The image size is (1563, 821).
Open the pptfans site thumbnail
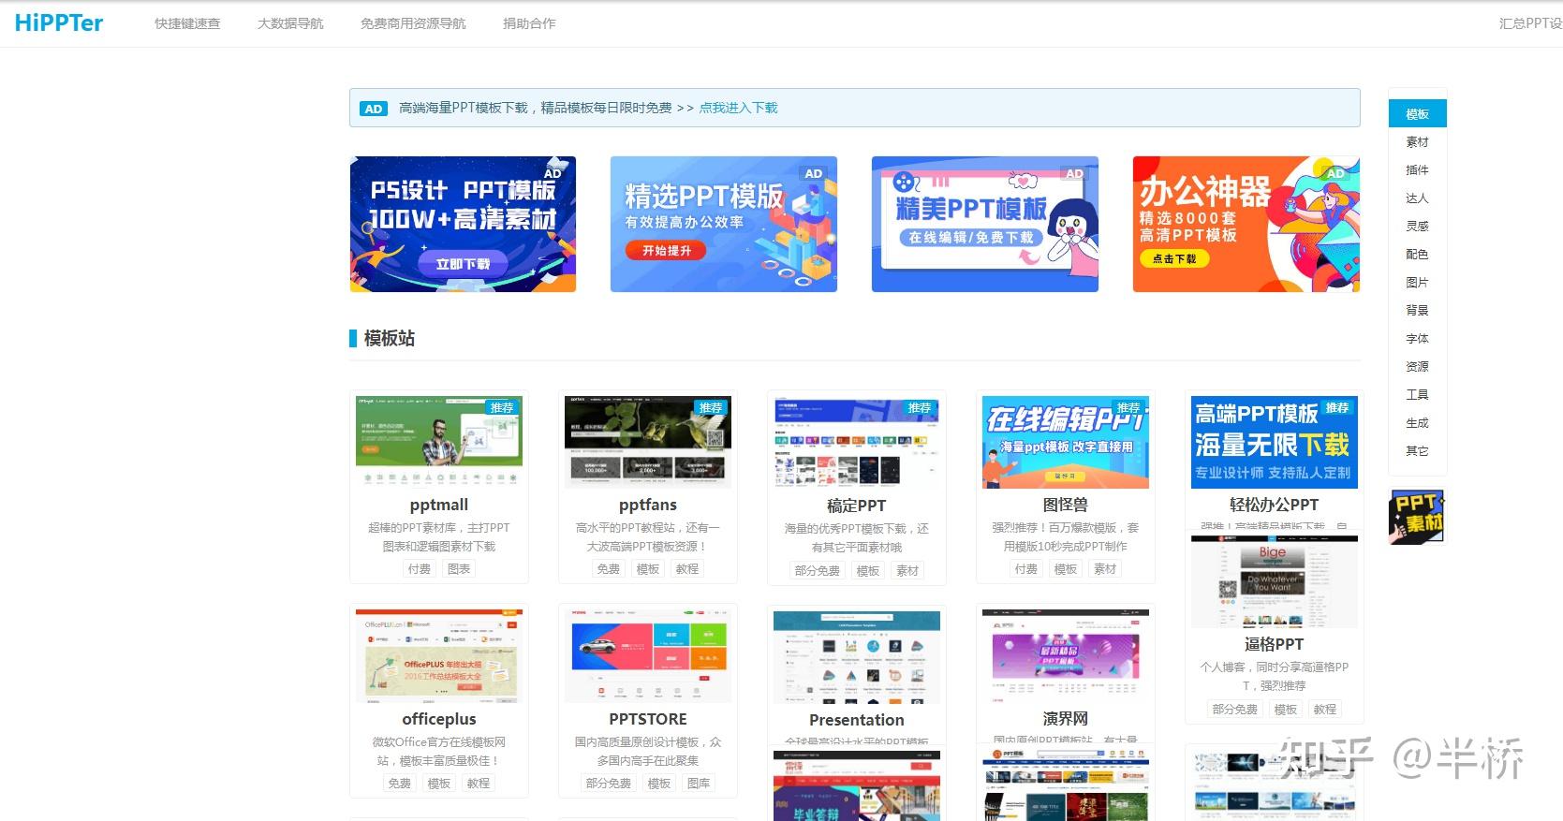(x=648, y=442)
